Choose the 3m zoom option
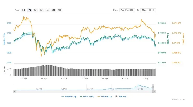193x107 pixels. [x=42, y=10]
